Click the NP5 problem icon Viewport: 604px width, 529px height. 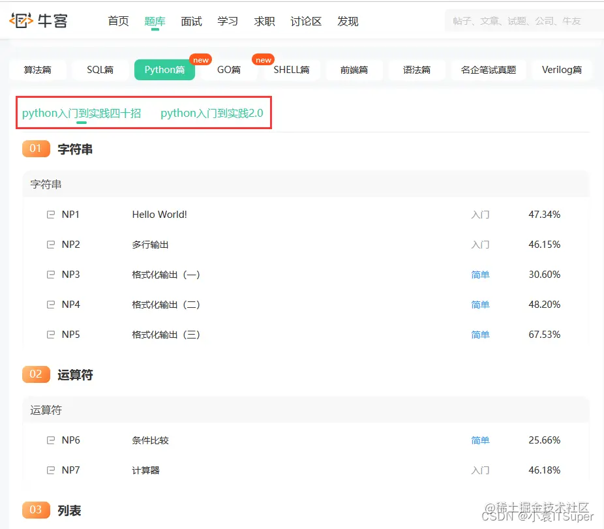tap(50, 335)
